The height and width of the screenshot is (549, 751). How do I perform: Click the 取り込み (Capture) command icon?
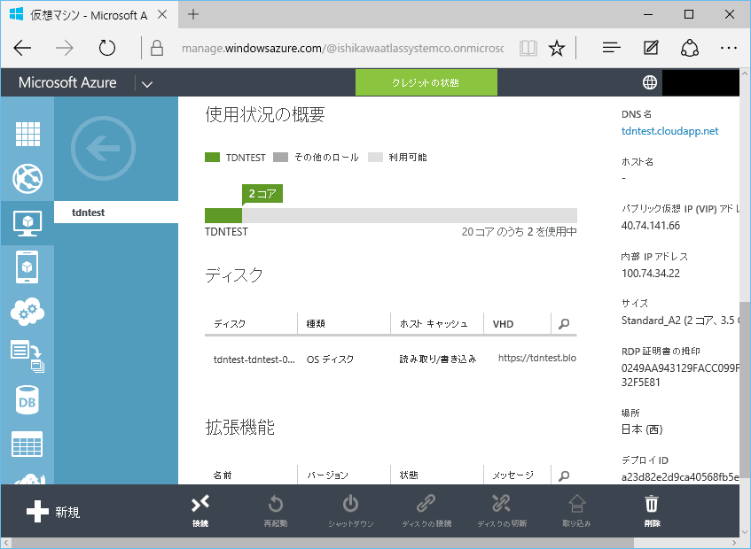576,504
